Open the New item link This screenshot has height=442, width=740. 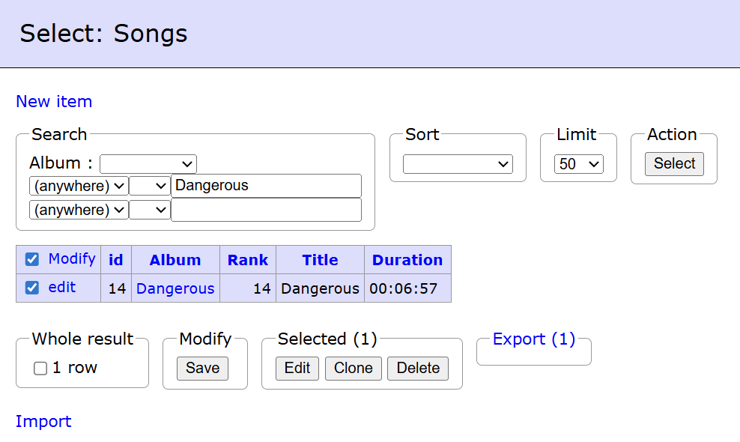pyautogui.click(x=53, y=101)
